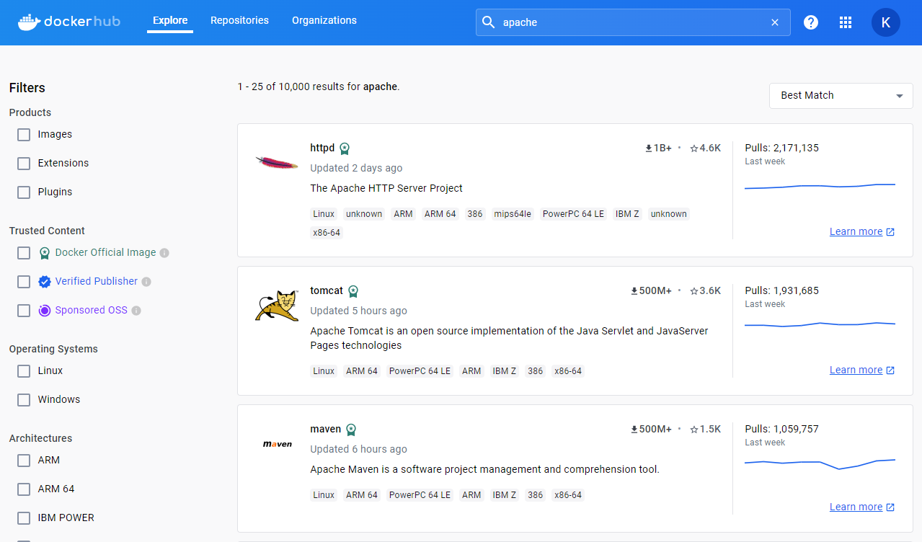The width and height of the screenshot is (922, 542).
Task: Open the K user avatar menu
Action: (x=886, y=22)
